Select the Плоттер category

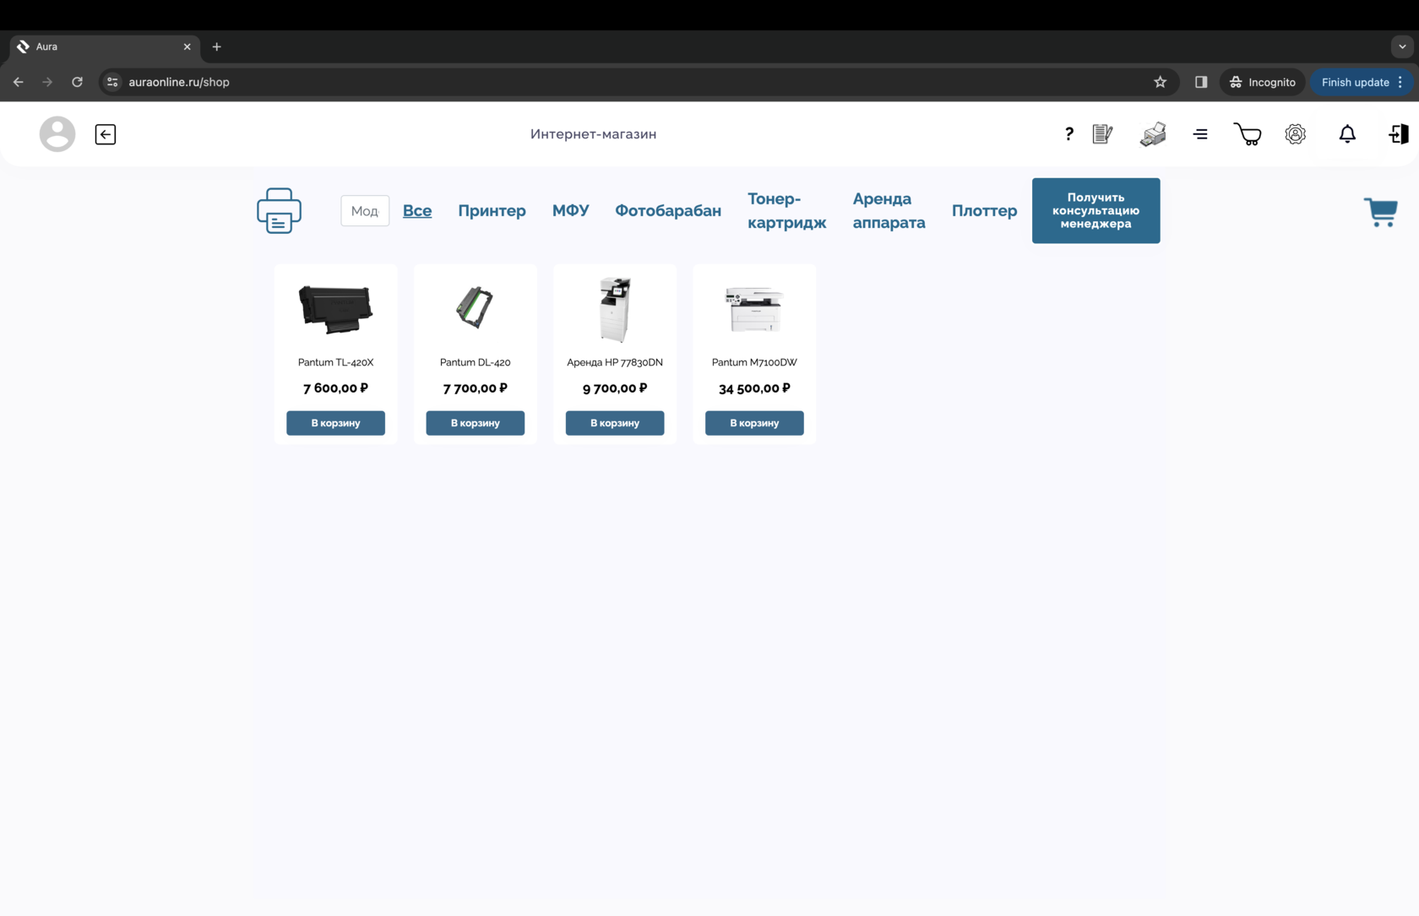click(x=985, y=211)
